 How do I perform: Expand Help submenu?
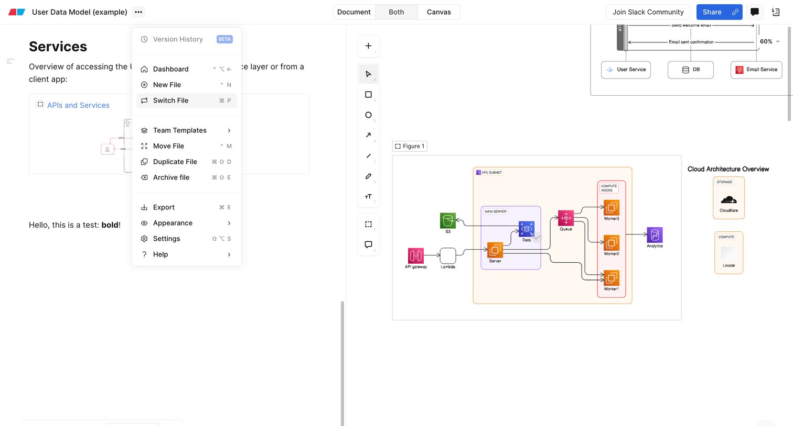(x=187, y=254)
